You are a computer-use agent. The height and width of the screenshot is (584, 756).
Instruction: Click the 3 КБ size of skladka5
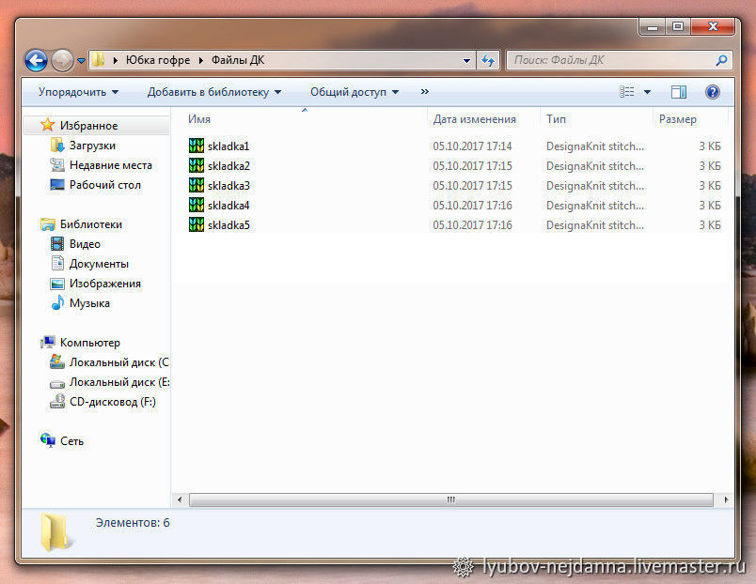(x=710, y=224)
